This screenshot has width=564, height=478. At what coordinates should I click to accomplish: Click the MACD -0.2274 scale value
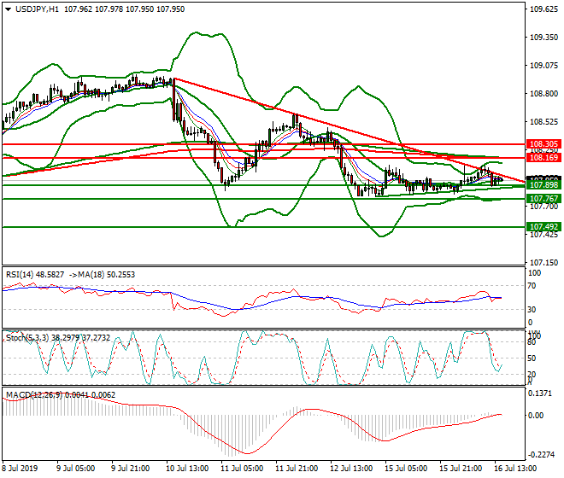pyautogui.click(x=542, y=455)
